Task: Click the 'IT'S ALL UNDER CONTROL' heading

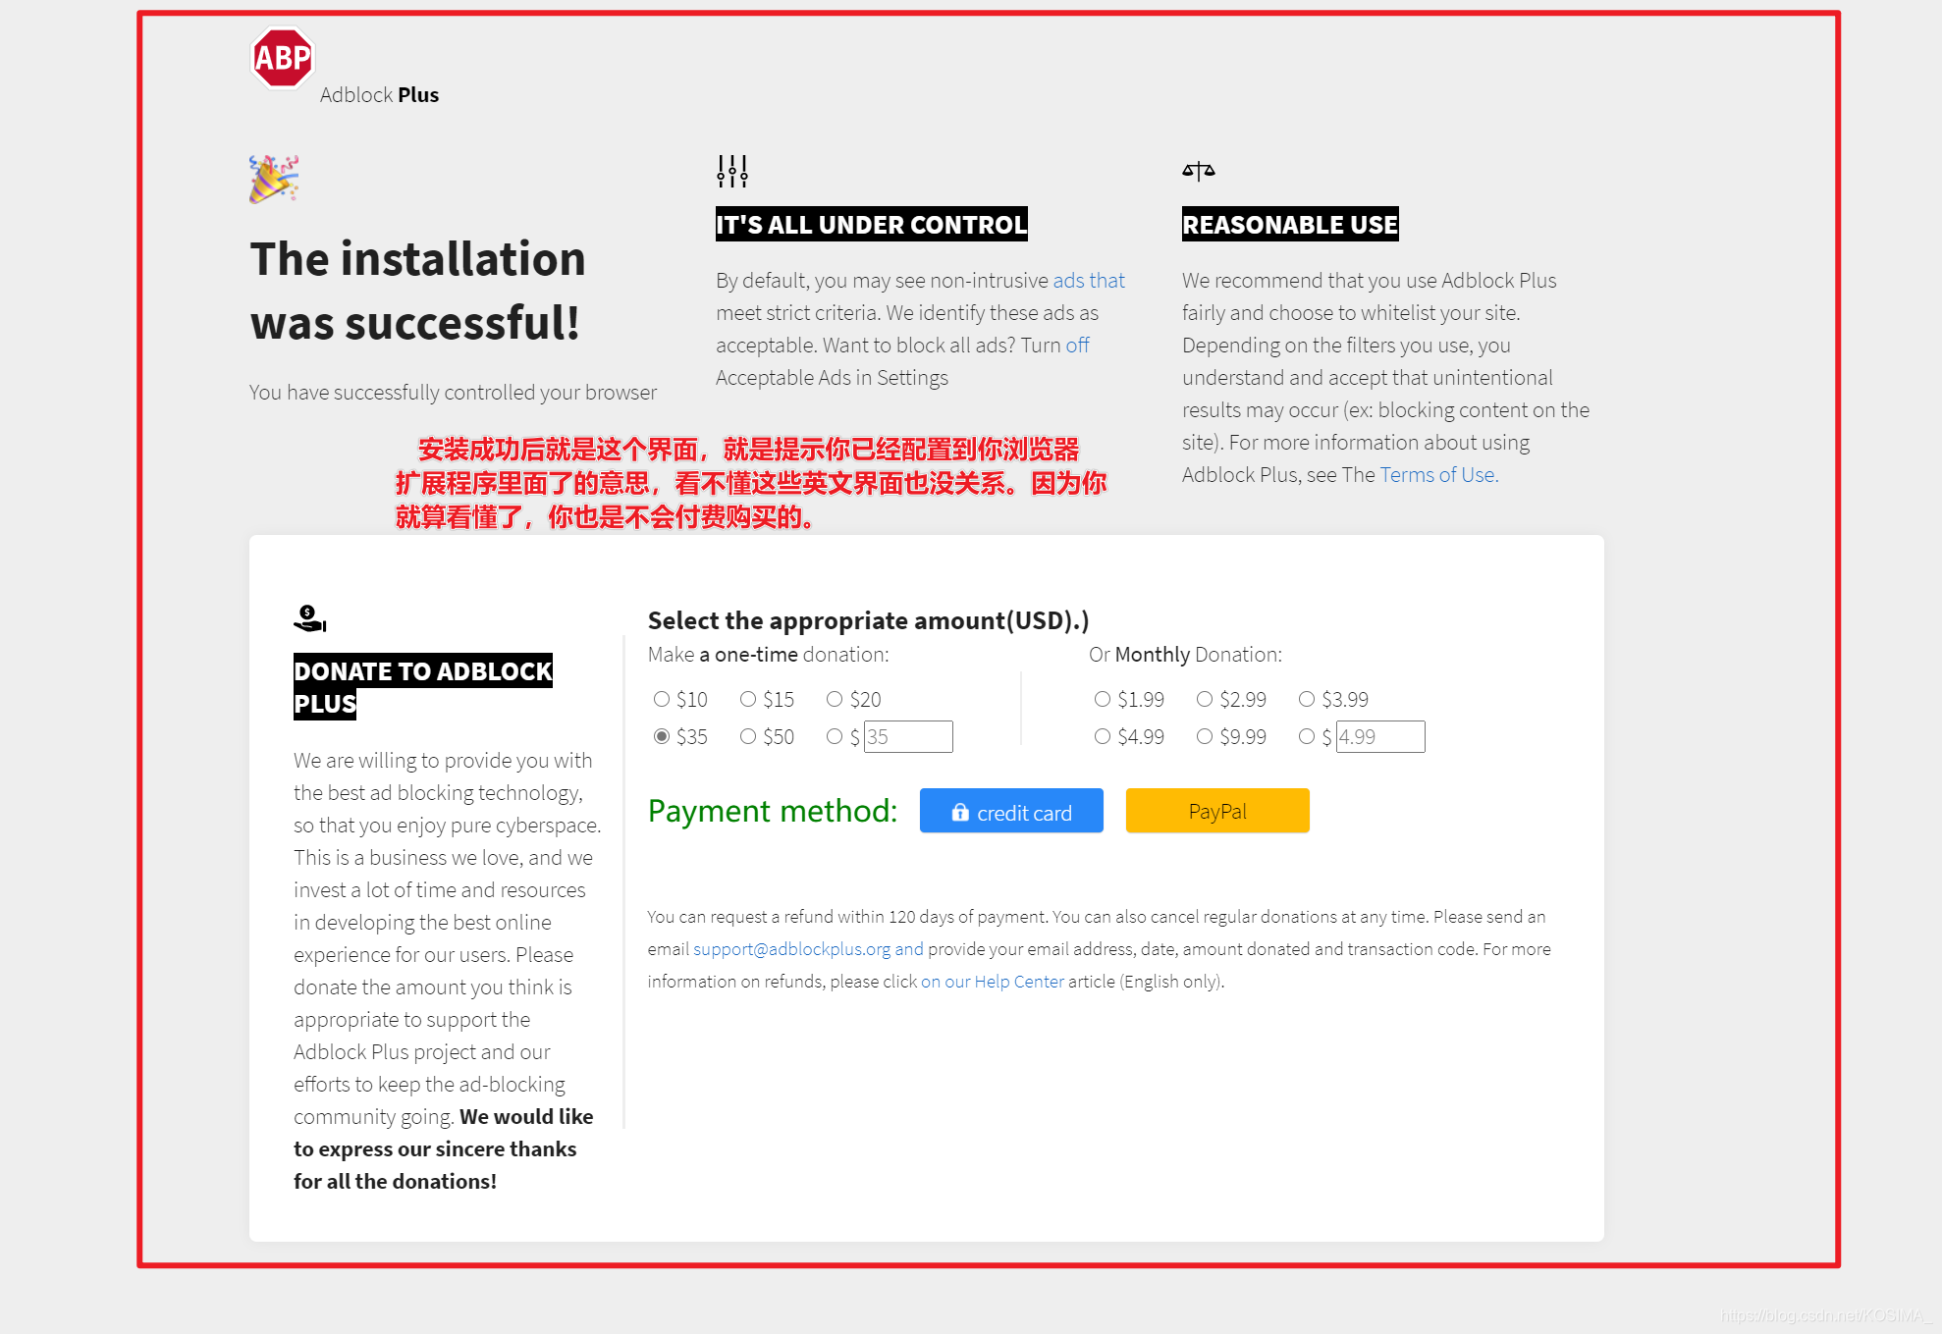Action: coord(872,224)
